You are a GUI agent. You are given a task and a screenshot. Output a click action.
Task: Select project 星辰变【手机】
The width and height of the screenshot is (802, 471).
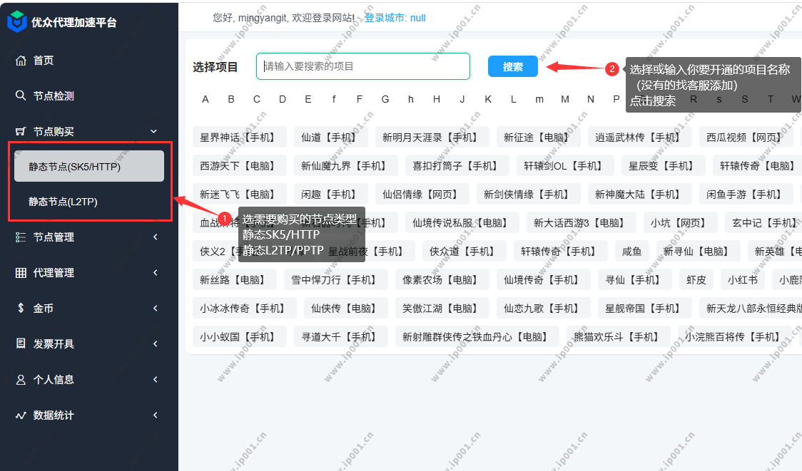pyautogui.click(x=664, y=166)
